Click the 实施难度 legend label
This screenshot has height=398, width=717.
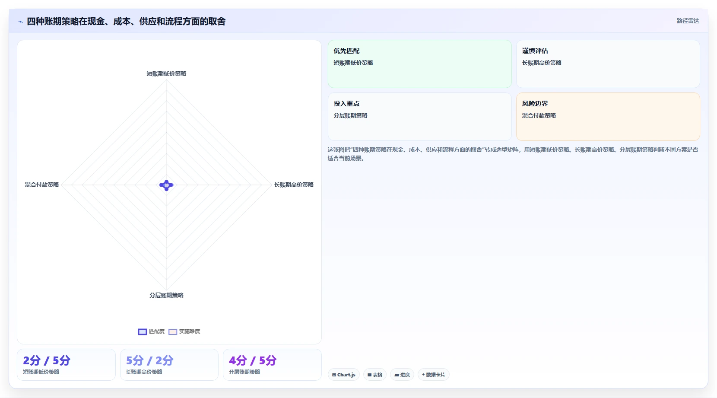pos(190,331)
